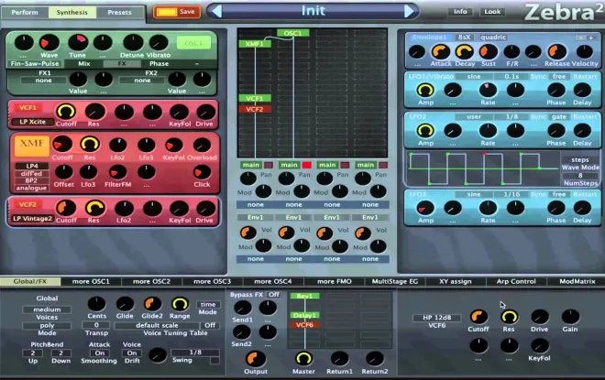Switch to the Perform tab

click(x=25, y=12)
